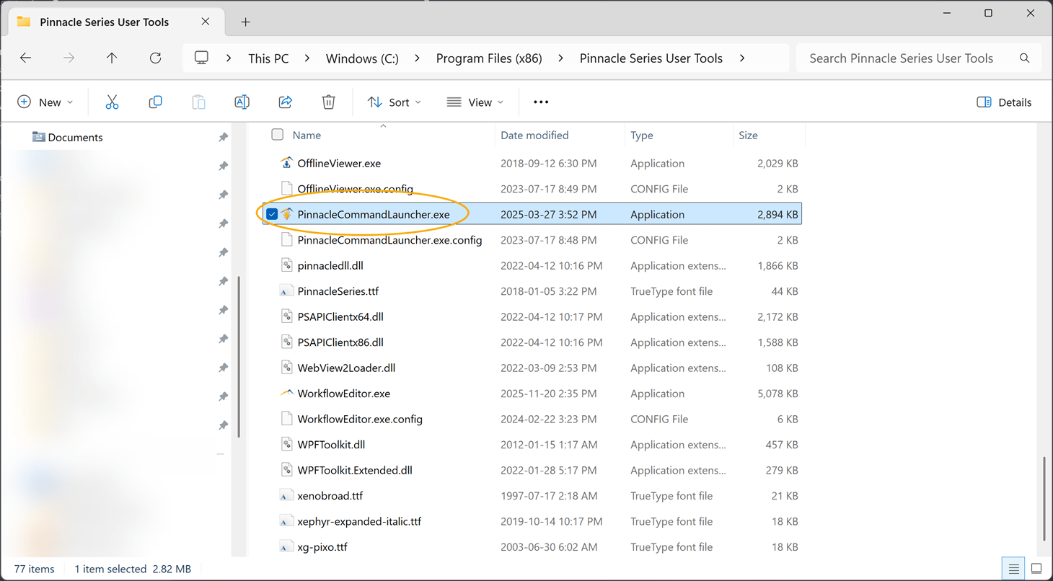Click the file list vertical scrollbar

point(1044,498)
